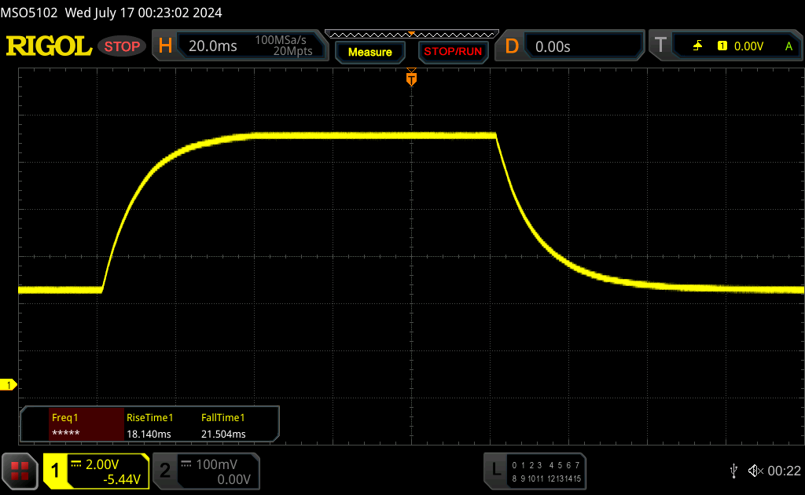
Task: Click channel 1 2.00V scale value
Action: pyautogui.click(x=102, y=464)
